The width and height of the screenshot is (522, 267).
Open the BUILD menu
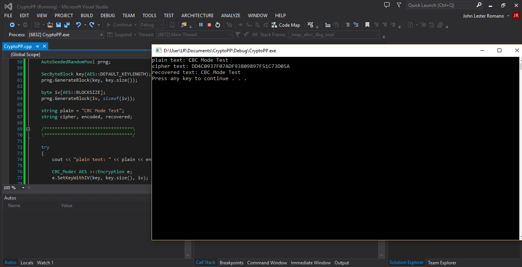point(87,16)
